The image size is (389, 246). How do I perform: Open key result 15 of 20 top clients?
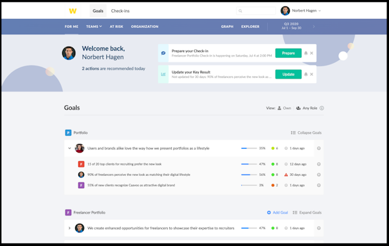tap(124, 164)
